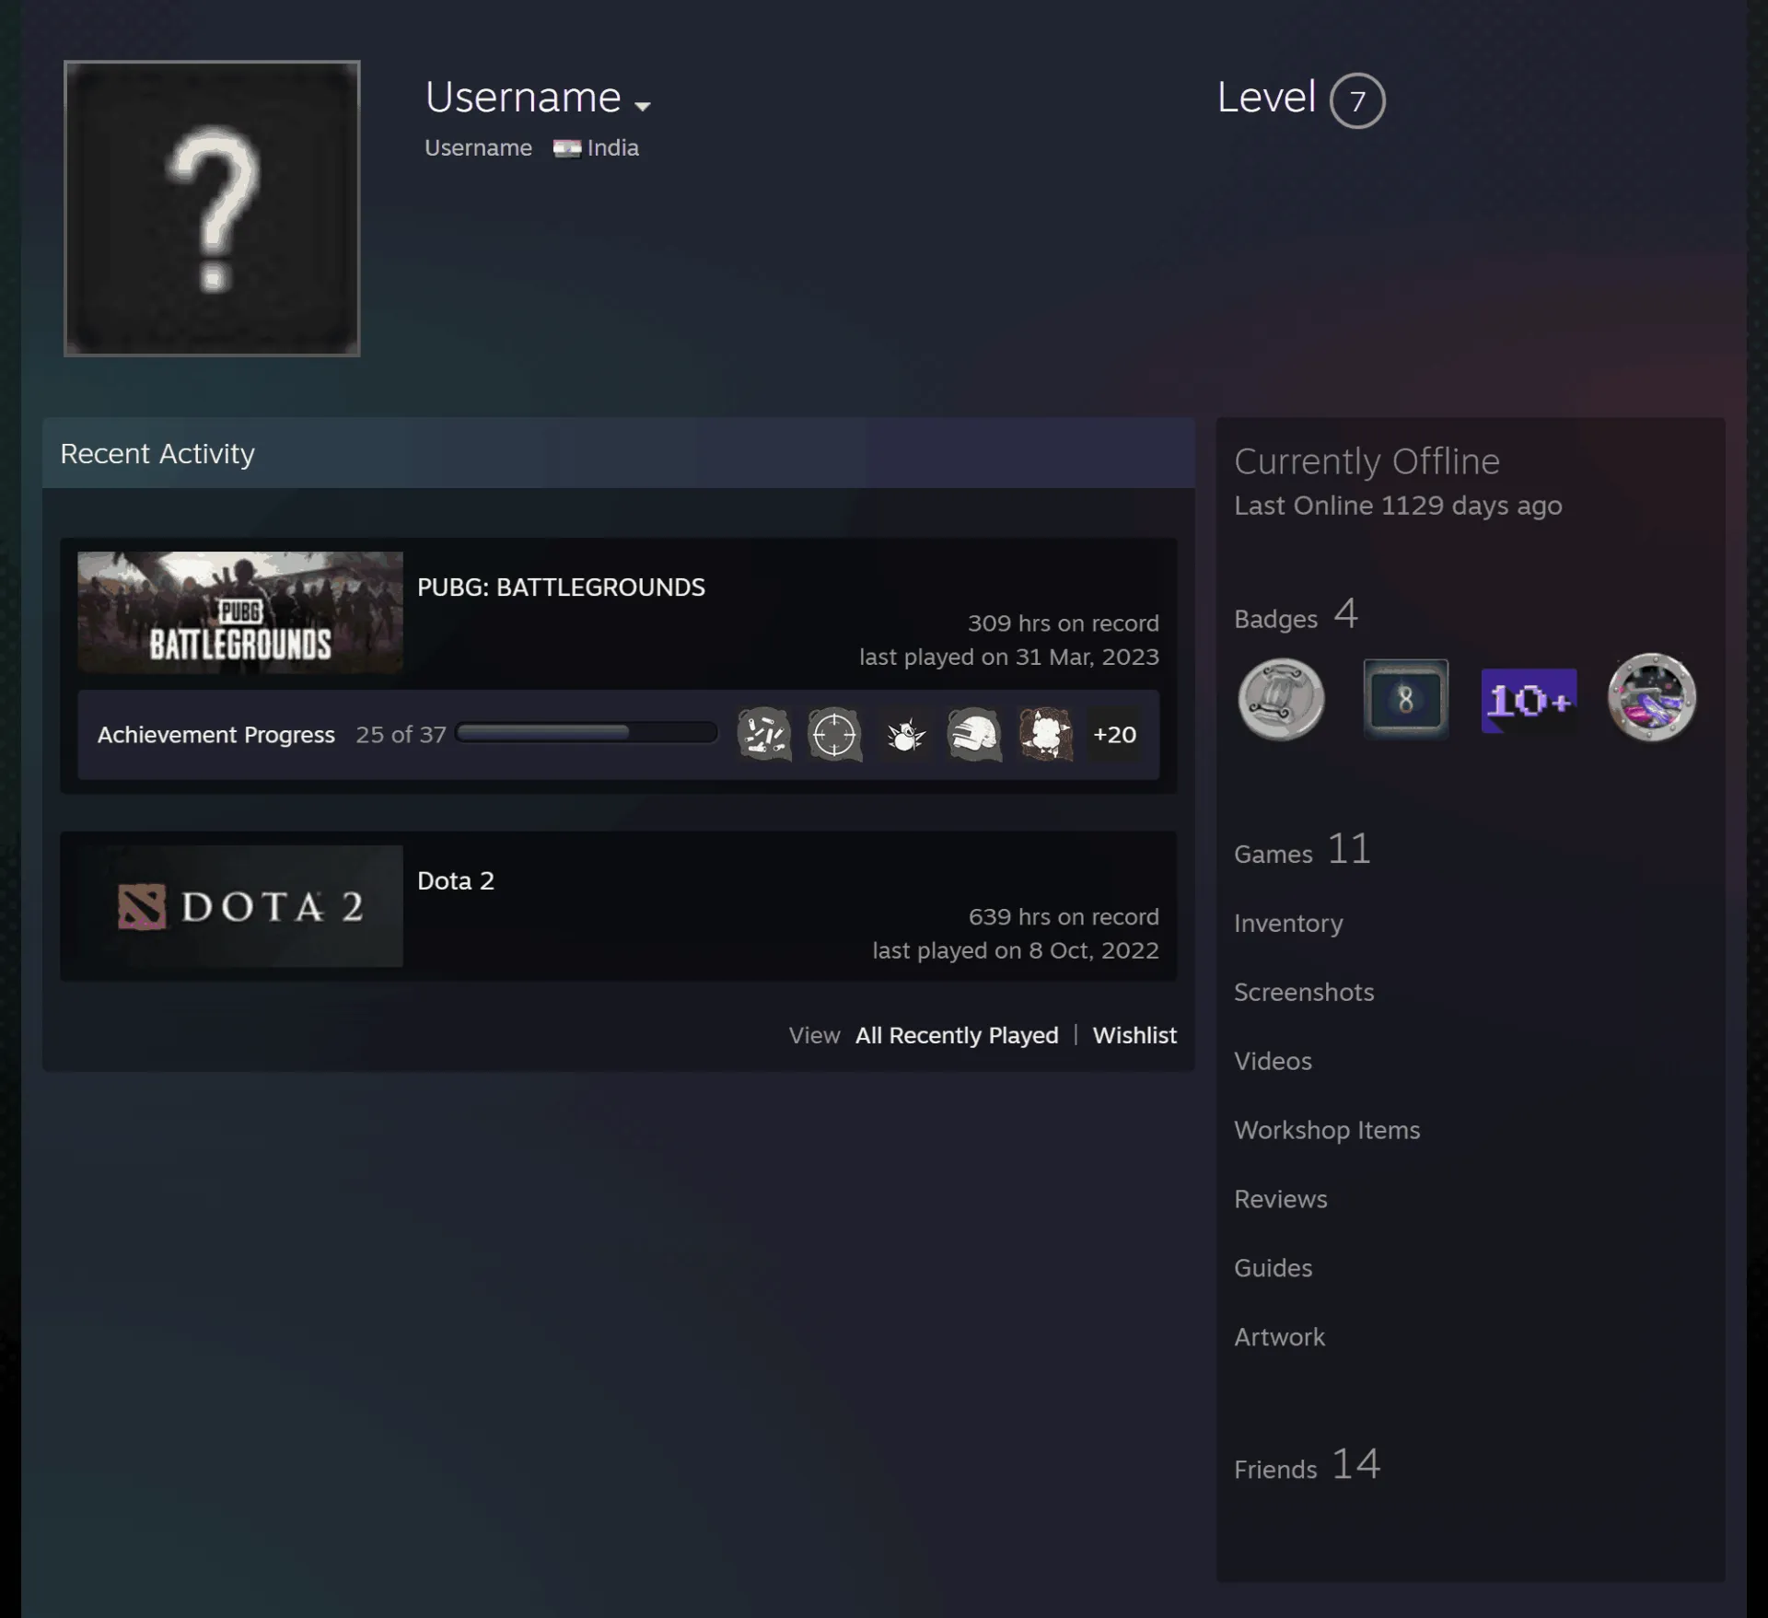1768x1618 pixels.
Task: Open Videos in the sidebar
Action: tap(1273, 1061)
